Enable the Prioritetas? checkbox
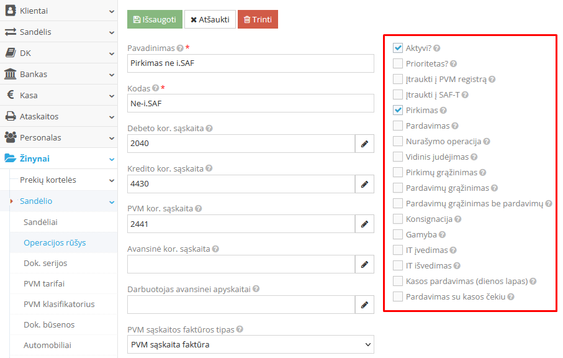 398,63
